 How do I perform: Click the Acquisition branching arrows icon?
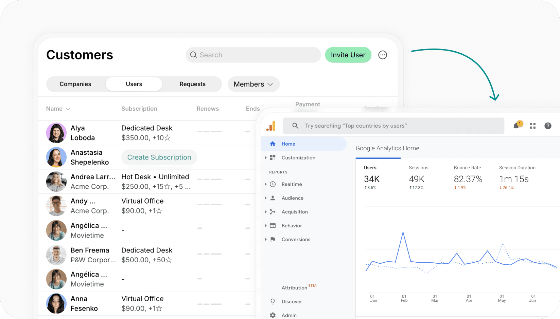tap(273, 212)
